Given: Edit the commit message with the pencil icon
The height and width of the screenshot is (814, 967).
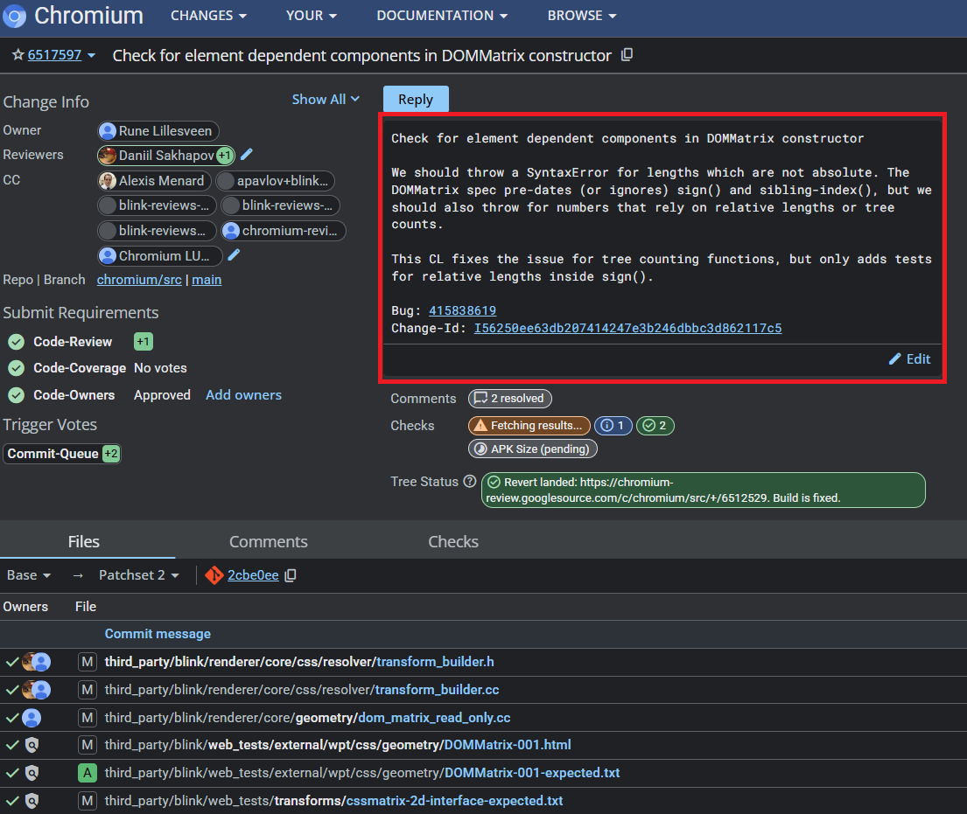Looking at the screenshot, I should click(909, 358).
